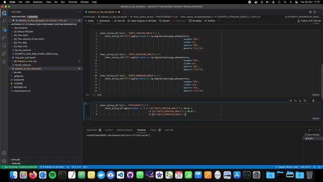Switch to the Output panel tab
This screenshot has height=182, width=323.
[x=109, y=130]
